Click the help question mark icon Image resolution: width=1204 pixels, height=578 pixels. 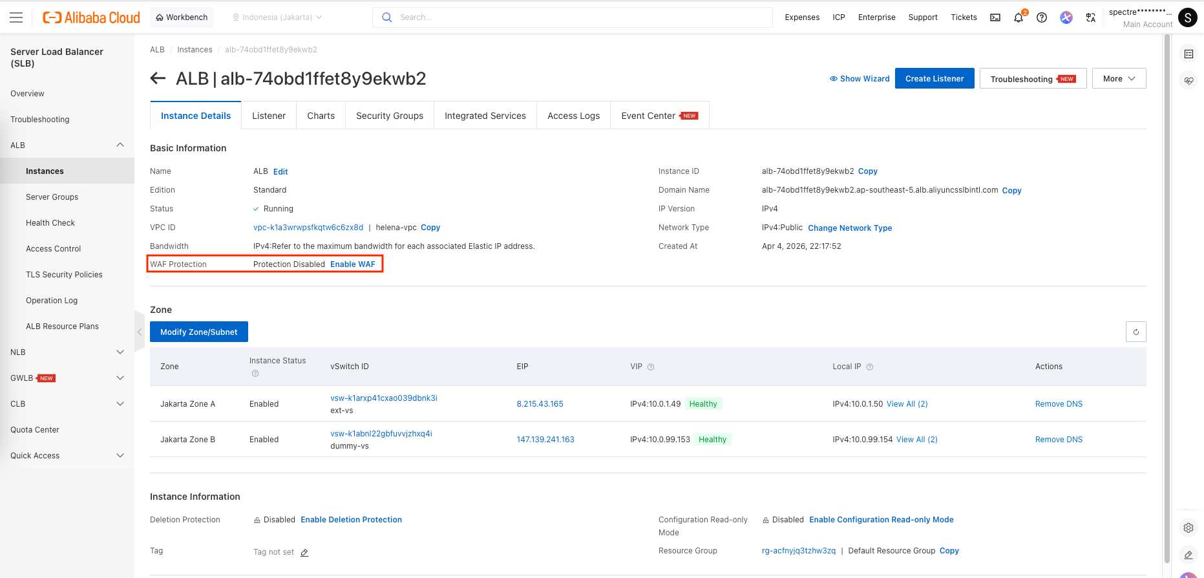(1042, 17)
